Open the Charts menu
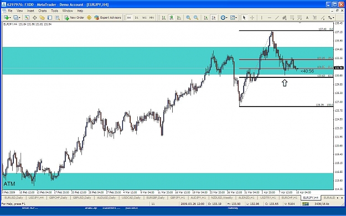Screen dimensions: 346x216 click(x=43, y=11)
